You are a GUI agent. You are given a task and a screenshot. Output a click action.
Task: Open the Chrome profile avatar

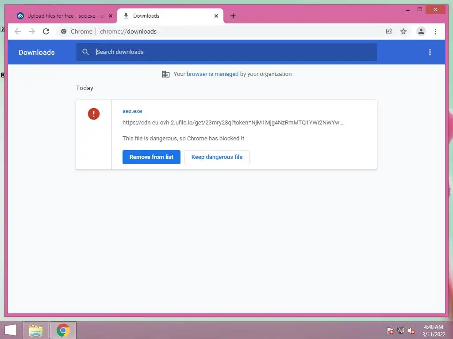click(421, 31)
